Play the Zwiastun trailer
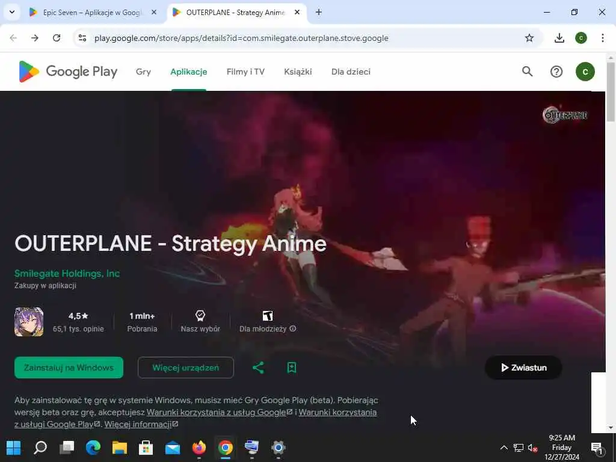This screenshot has width=616, height=462. tap(523, 368)
